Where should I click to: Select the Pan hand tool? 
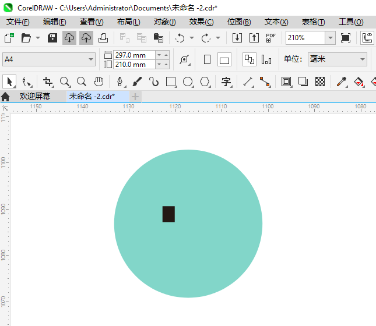click(x=99, y=82)
